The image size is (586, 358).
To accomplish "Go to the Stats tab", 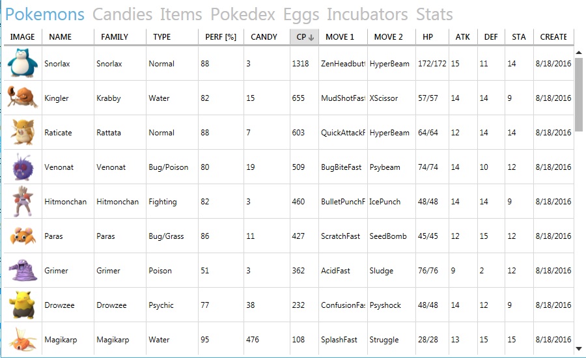I will (x=434, y=14).
